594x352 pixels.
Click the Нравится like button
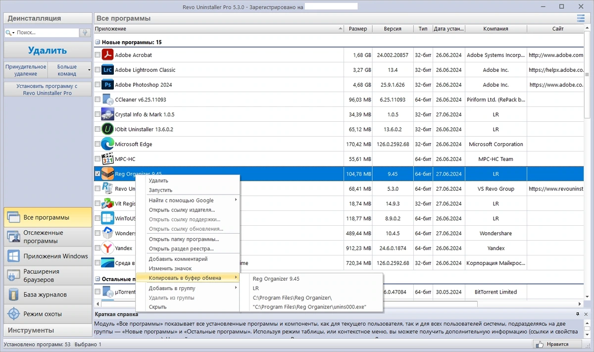[558, 344]
